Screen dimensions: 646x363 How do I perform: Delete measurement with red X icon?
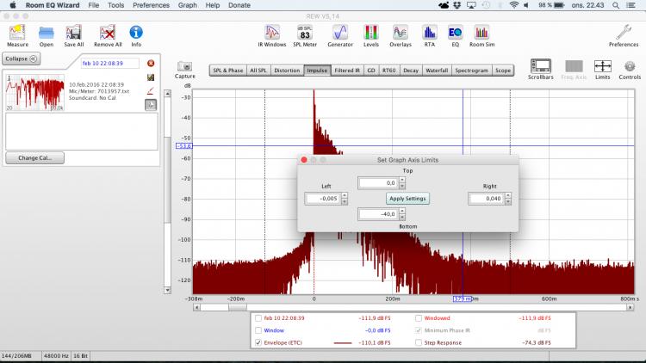[151, 63]
